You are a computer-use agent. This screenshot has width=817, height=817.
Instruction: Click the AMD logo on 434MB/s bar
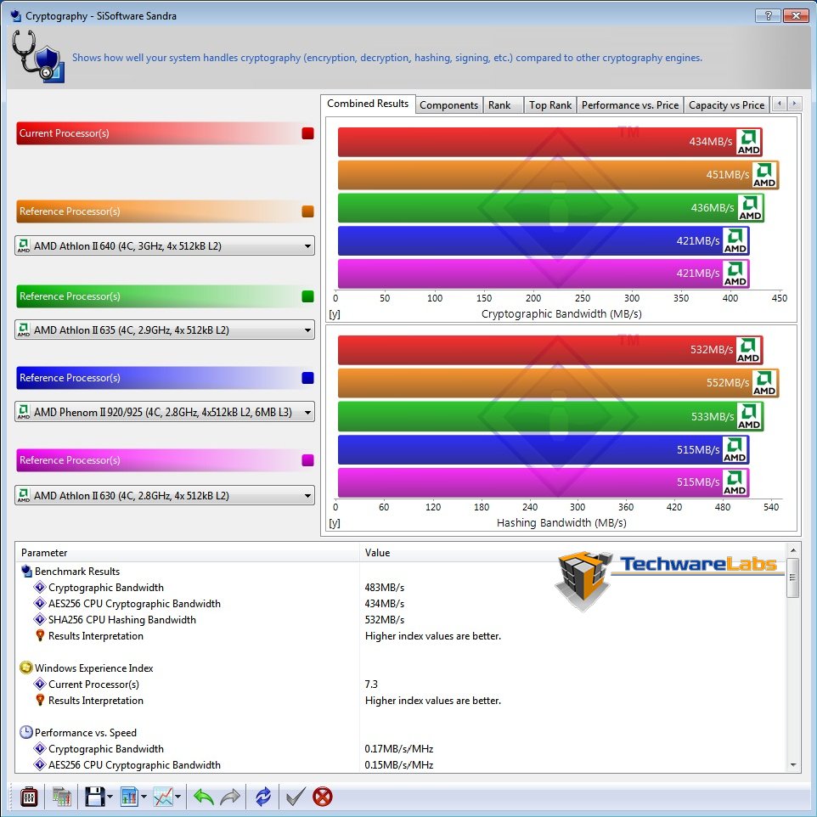749,142
